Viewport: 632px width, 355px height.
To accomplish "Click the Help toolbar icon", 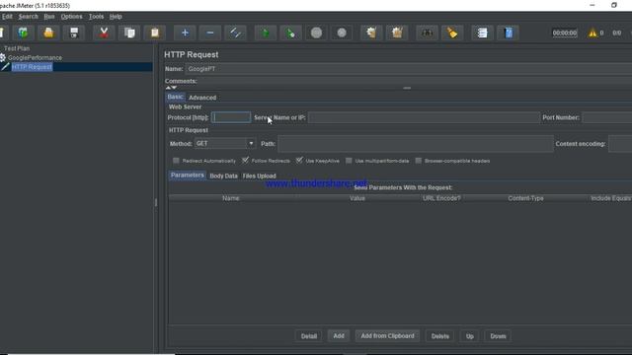I will tap(509, 33).
